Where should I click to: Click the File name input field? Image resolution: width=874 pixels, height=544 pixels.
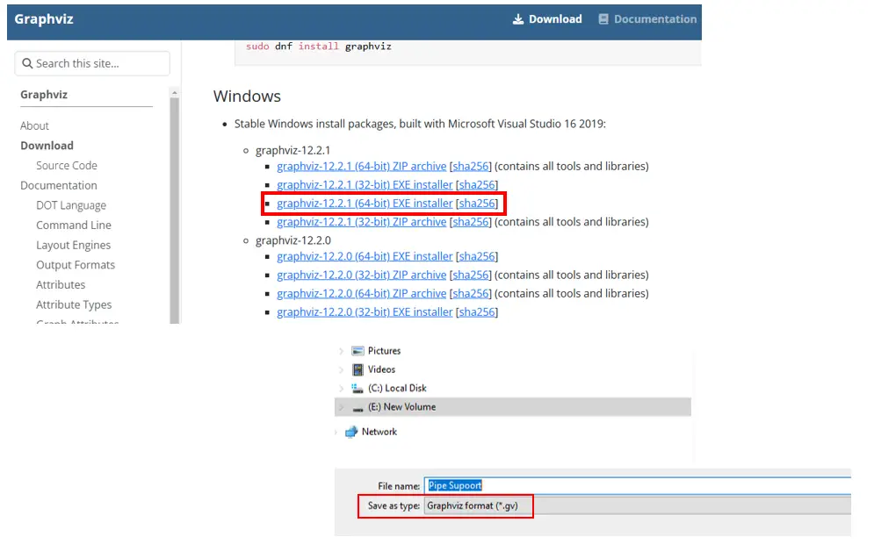click(x=637, y=485)
